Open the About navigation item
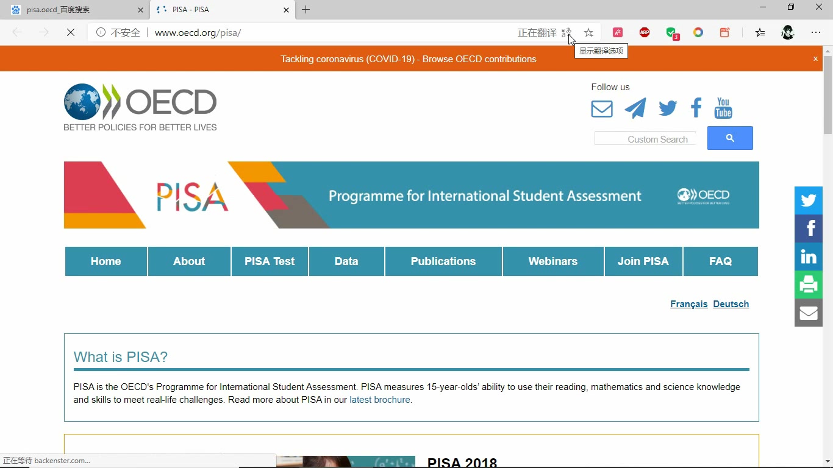The image size is (833, 468). pyautogui.click(x=189, y=261)
